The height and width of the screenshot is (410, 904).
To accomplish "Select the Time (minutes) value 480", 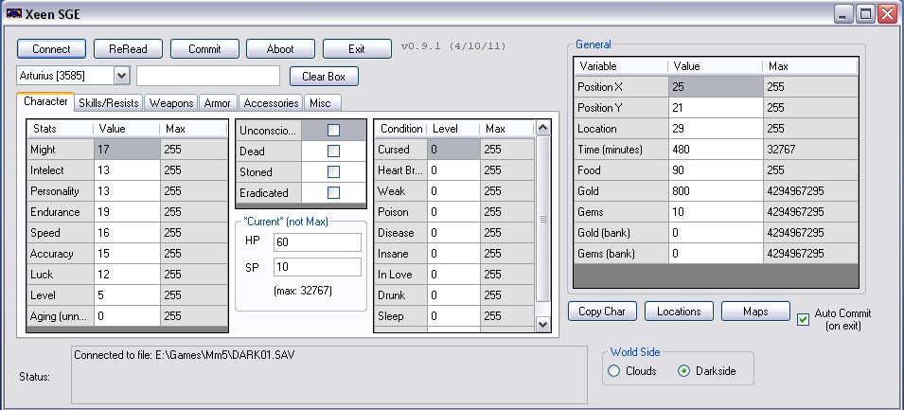I will (x=716, y=150).
